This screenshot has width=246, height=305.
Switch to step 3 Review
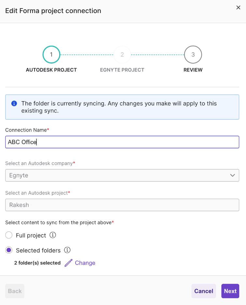[193, 55]
